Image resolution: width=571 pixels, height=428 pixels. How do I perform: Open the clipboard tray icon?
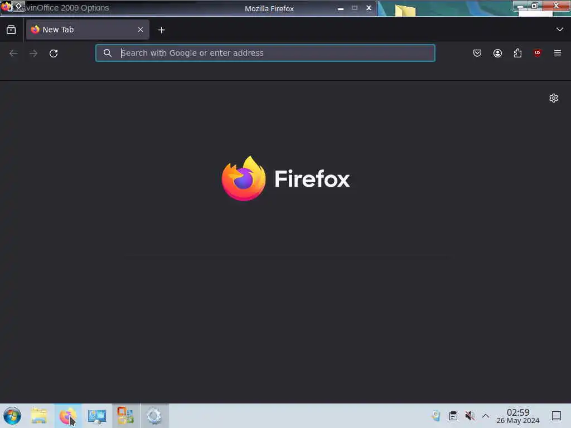click(x=453, y=416)
